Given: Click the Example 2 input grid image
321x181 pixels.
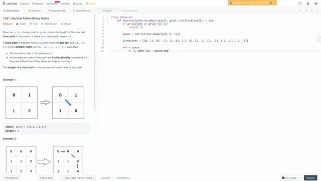Looking at the screenshot, I should click(21, 159).
